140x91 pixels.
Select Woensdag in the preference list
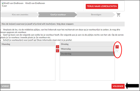87,49
